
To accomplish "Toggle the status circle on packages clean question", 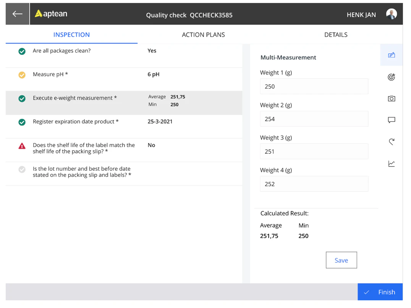I will coord(22,51).
